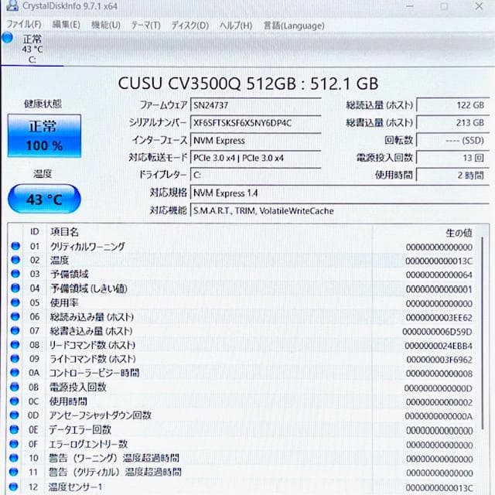Select attribute name アンセーフシャットダウン回数

[x=100, y=415]
